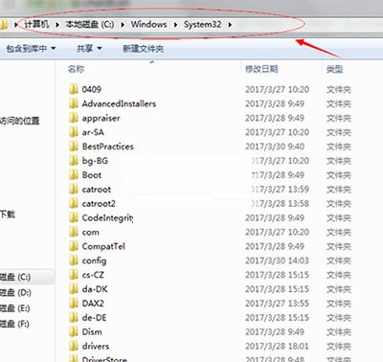Expand arrow after System32 breadcrumb
This screenshot has width=383, height=362.
(230, 25)
